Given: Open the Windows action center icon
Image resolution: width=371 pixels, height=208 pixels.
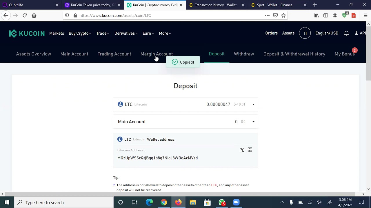Looking at the screenshot, I should pyautogui.click(x=361, y=203).
